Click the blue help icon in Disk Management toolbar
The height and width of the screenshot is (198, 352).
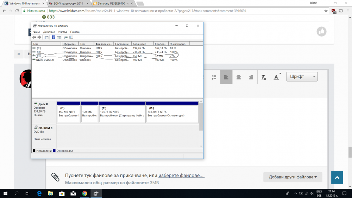[54, 37]
